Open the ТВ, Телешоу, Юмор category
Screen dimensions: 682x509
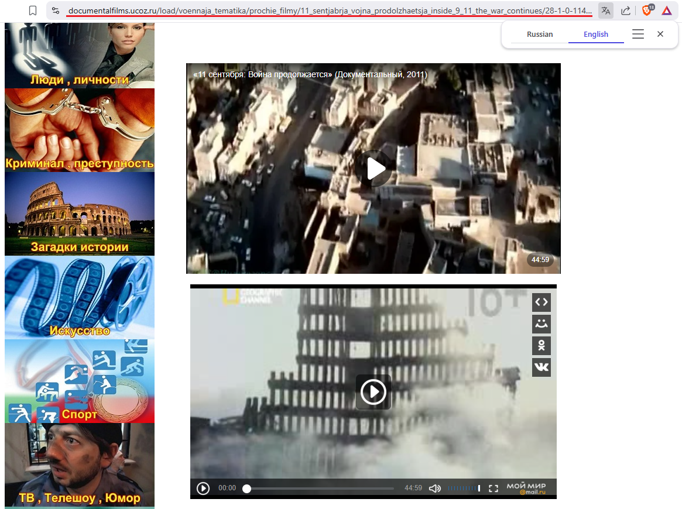point(80,465)
